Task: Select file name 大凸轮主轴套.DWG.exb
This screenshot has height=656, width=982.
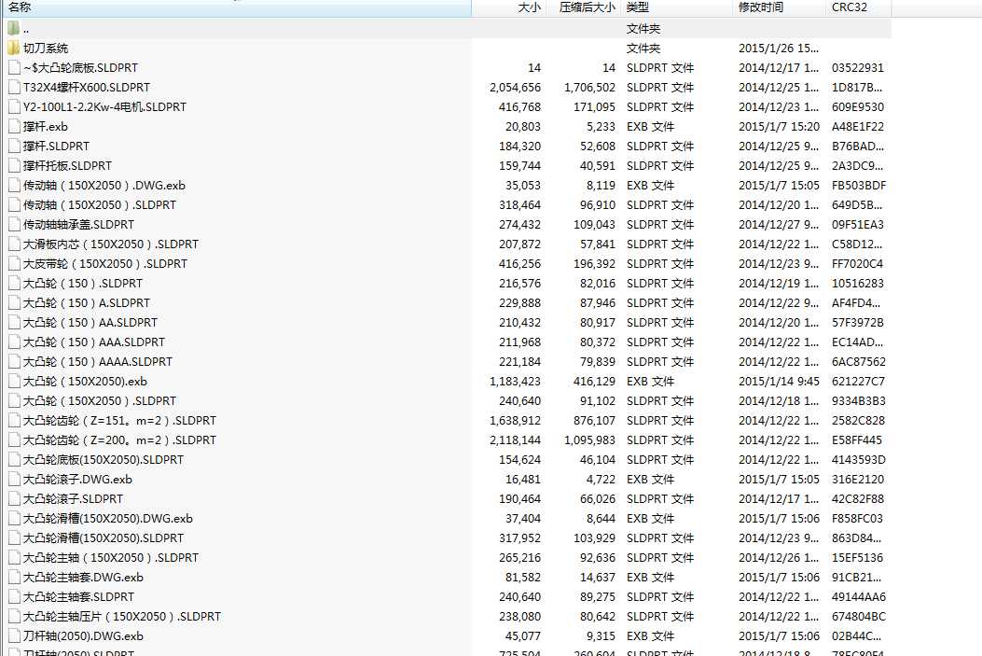Action: point(83,577)
